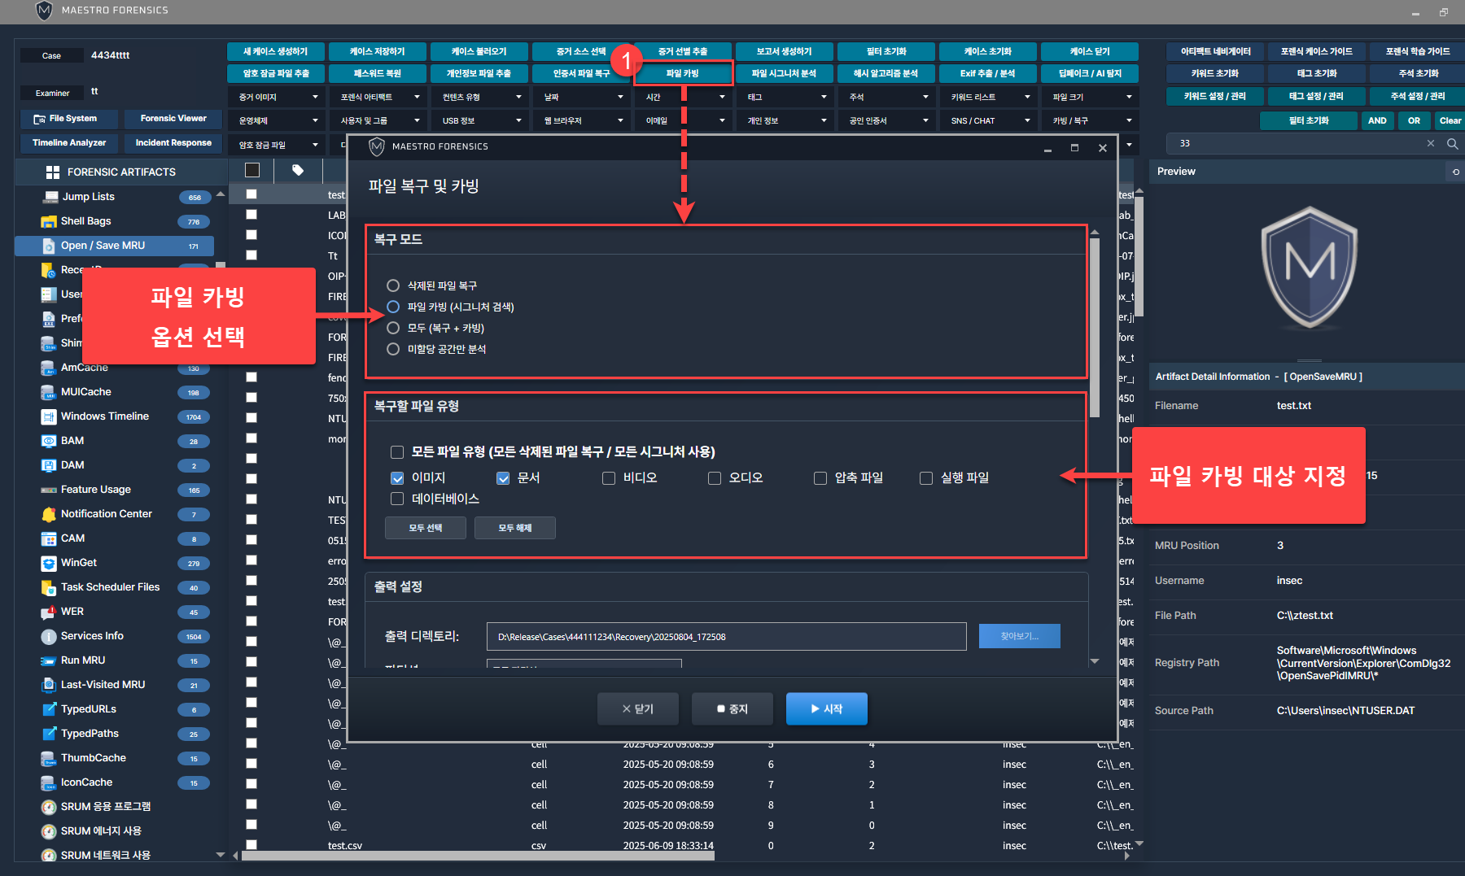Open the Forensic Viewer tab
Image resolution: width=1465 pixels, height=876 pixels.
pos(173,119)
